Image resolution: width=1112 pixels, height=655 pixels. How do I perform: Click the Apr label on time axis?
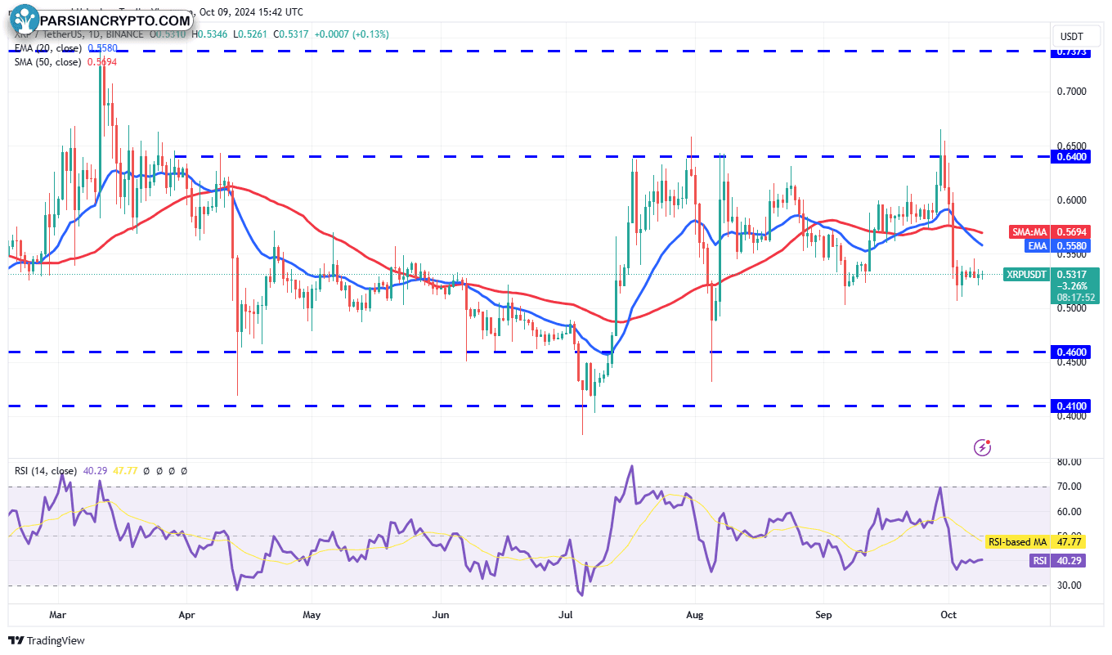pyautogui.click(x=187, y=613)
